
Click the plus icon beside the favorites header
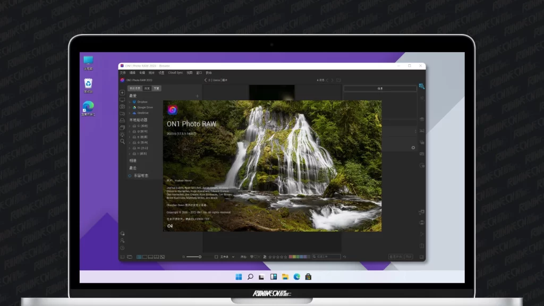pos(197,96)
